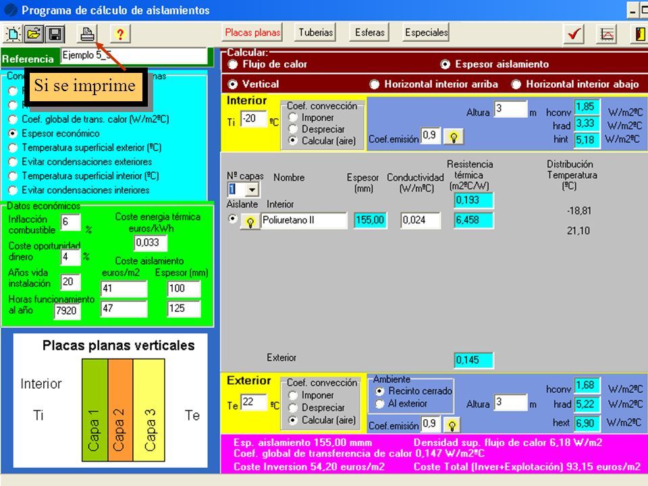The image size is (648, 486).
Task: Click the interior Coef.emisión field
Action: [430, 135]
